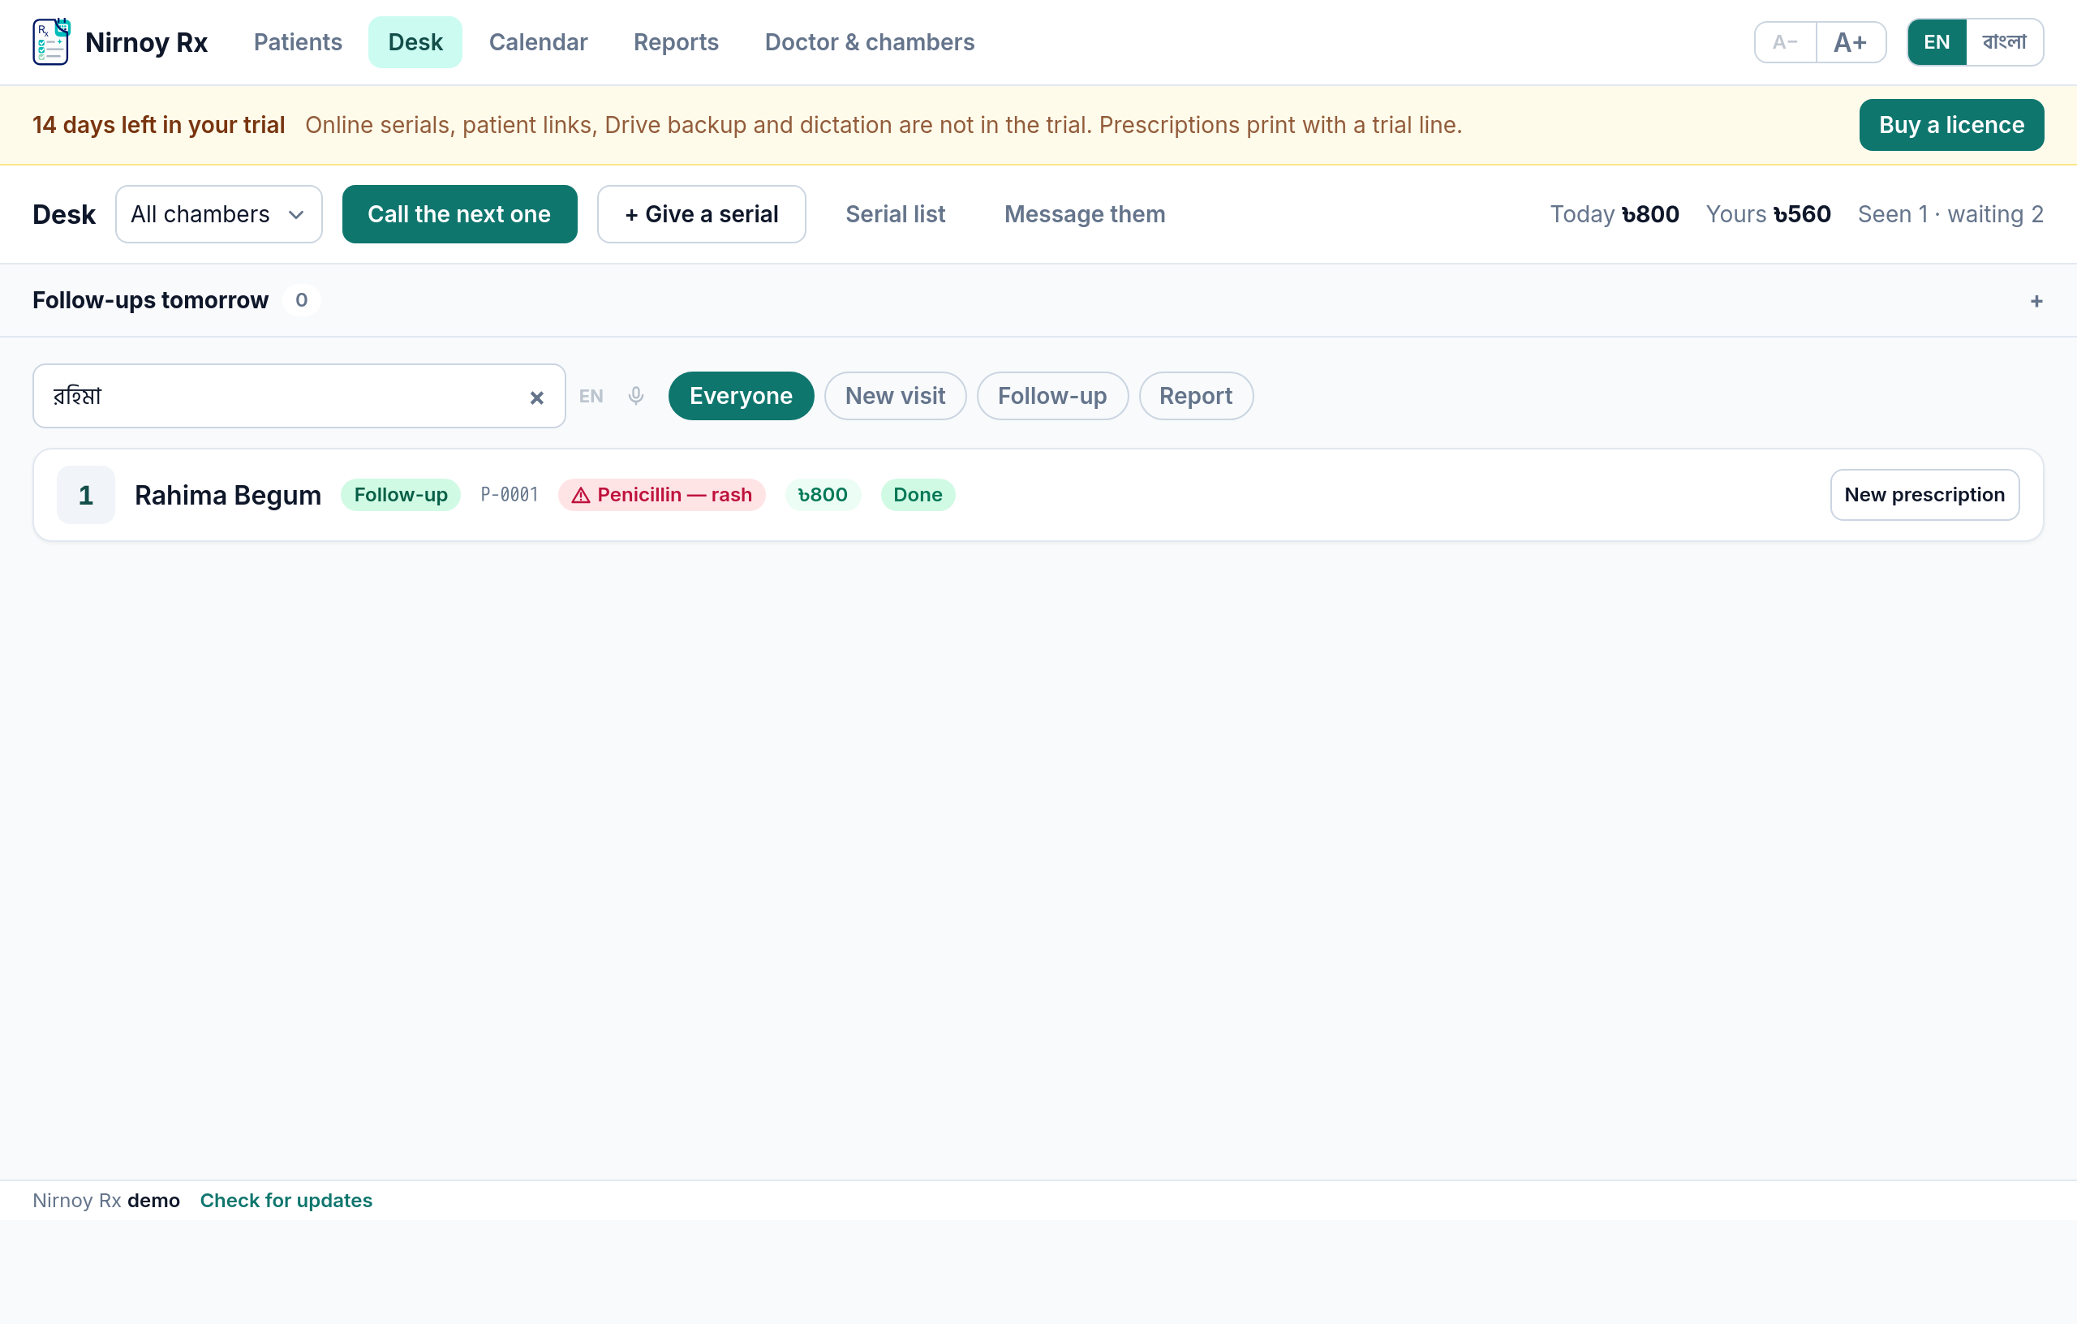Click serial number 1 badge

85,495
